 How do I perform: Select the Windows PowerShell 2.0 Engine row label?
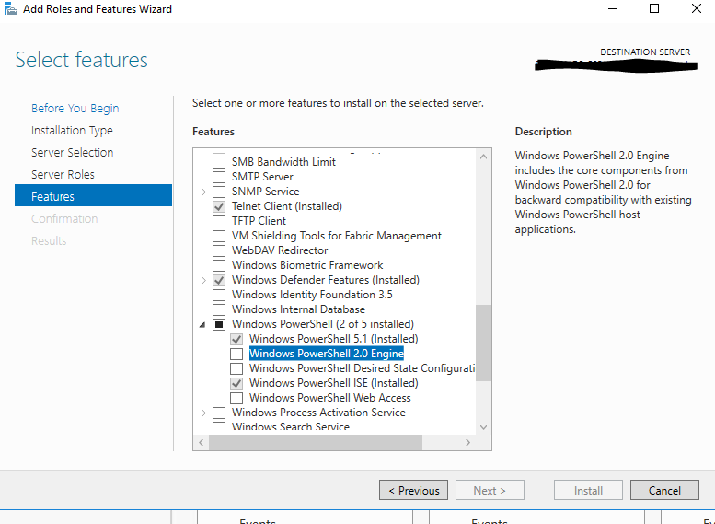327,354
